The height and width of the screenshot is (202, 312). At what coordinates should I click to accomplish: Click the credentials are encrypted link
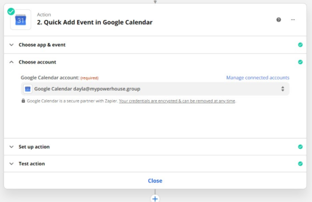point(177,101)
